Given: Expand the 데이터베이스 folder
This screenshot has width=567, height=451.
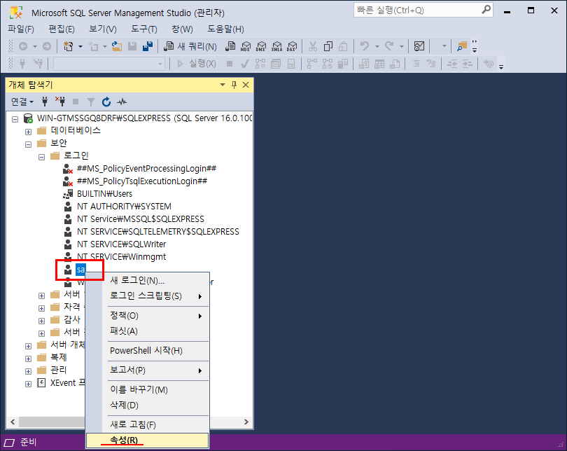Looking at the screenshot, I should click(28, 132).
